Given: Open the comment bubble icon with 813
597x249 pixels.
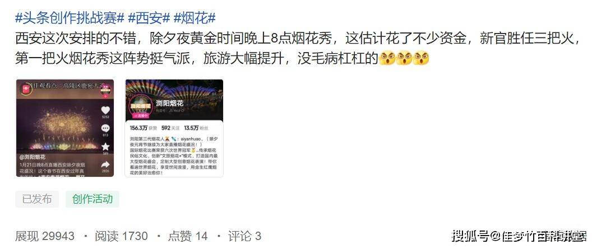Looking at the screenshot, I should pos(105,128).
